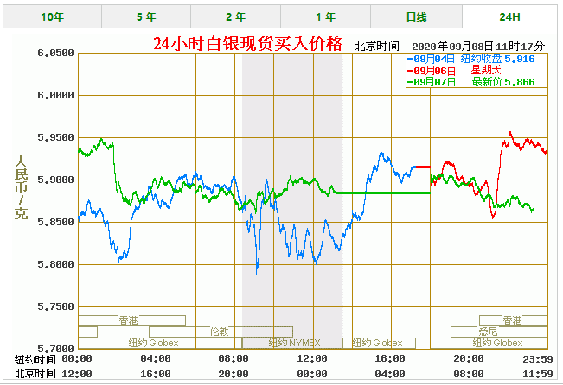Click the 星期天 legend label
Screen dimensions: 563x385
(486, 70)
